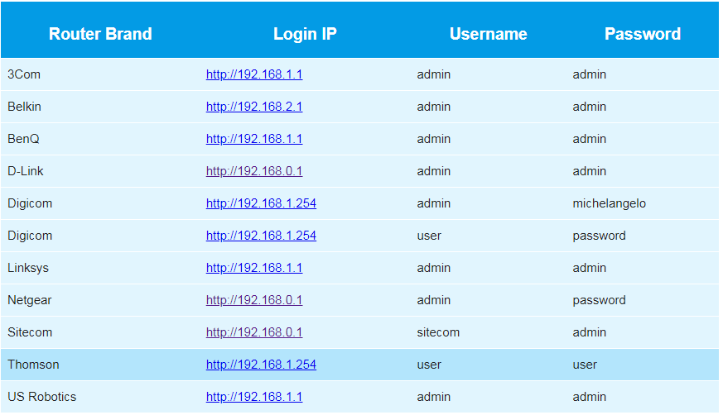Open the US Robotics login IP link
The width and height of the screenshot is (723, 415).
pyautogui.click(x=254, y=397)
